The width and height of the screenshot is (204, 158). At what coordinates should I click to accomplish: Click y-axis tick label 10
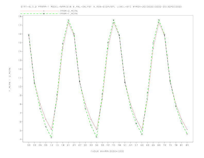[x=20, y=87]
